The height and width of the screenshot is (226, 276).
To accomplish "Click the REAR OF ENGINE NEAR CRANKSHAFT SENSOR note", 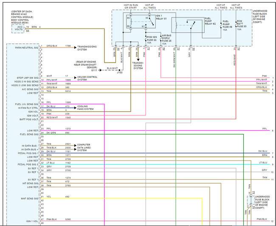I will pos(85,65).
